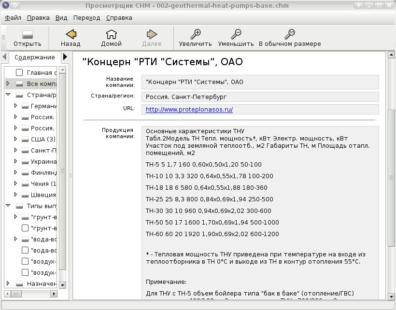Move sidebar tabs left with the arrow before Содержание
Viewport: 396px width, 310px height.
(x=4, y=57)
